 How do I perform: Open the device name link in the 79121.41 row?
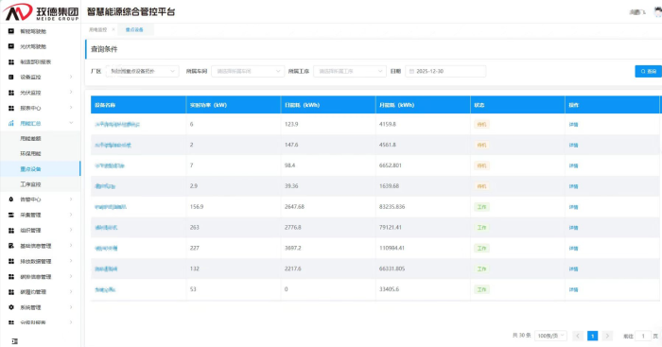pos(106,228)
